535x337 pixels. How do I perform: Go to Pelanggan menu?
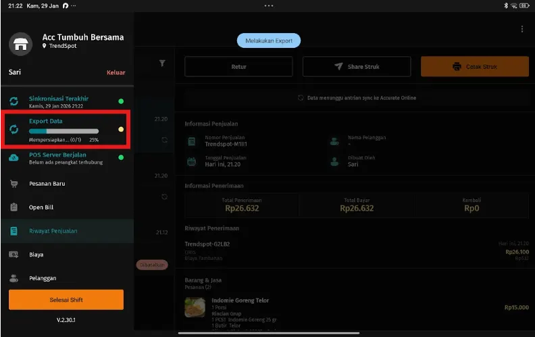coord(42,278)
